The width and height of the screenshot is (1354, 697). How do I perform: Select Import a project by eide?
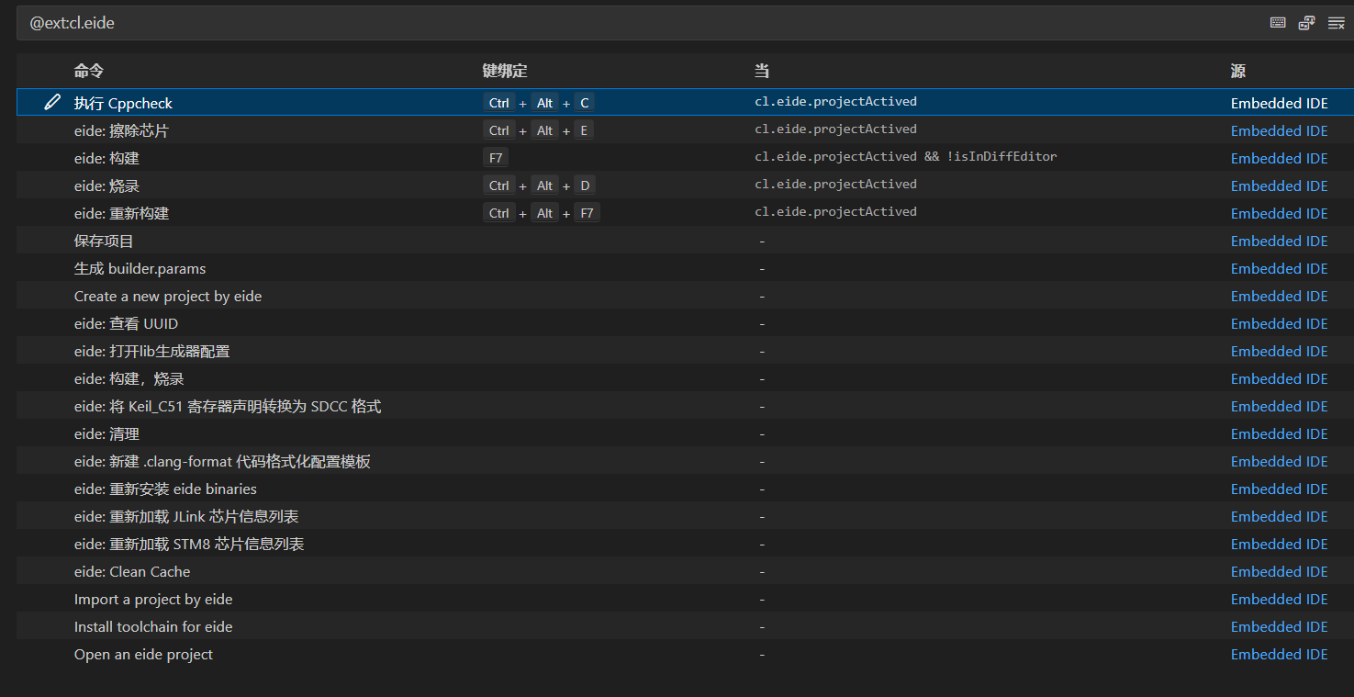point(153,599)
